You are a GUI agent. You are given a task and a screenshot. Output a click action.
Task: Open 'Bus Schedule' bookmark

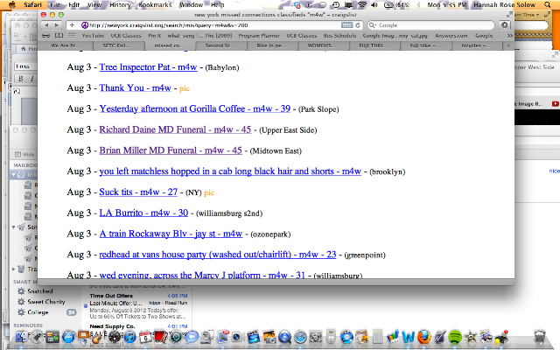pyautogui.click(x=339, y=36)
